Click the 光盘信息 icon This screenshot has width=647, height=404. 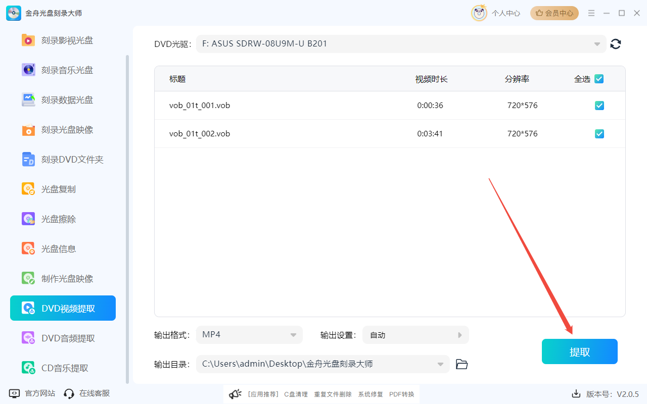point(28,249)
